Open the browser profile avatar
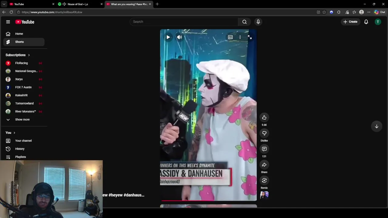 [x=361, y=12]
